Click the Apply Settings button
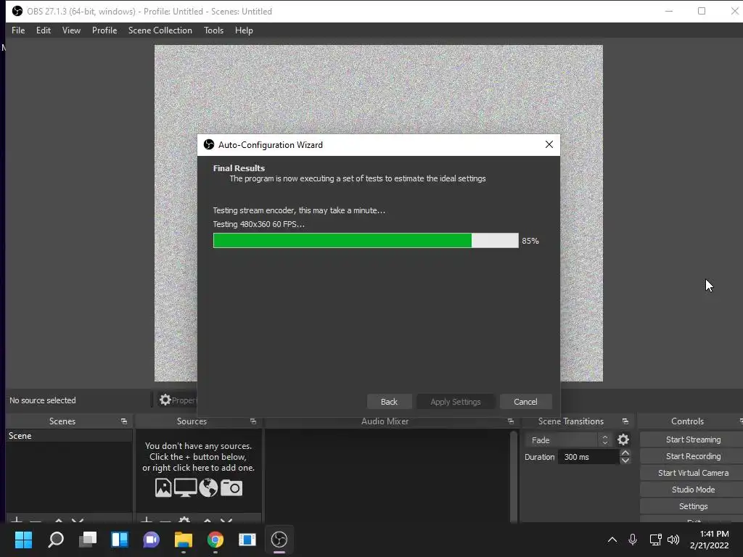Screen dimensions: 743x557 point(456,402)
